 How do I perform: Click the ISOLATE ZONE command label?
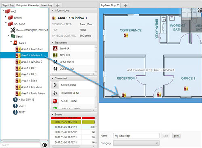tap(69, 101)
